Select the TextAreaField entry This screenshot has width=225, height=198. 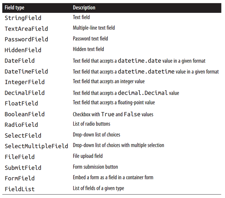(26, 29)
